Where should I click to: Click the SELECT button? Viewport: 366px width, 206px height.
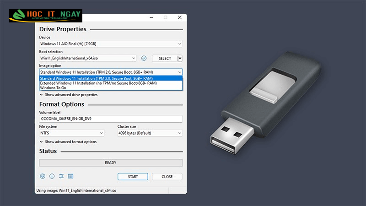(x=165, y=59)
